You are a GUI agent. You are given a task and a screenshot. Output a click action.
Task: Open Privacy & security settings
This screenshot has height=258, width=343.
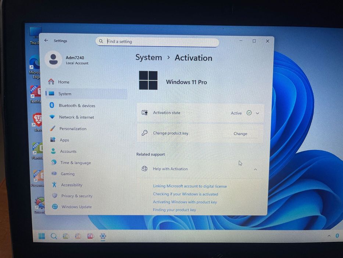[77, 196]
